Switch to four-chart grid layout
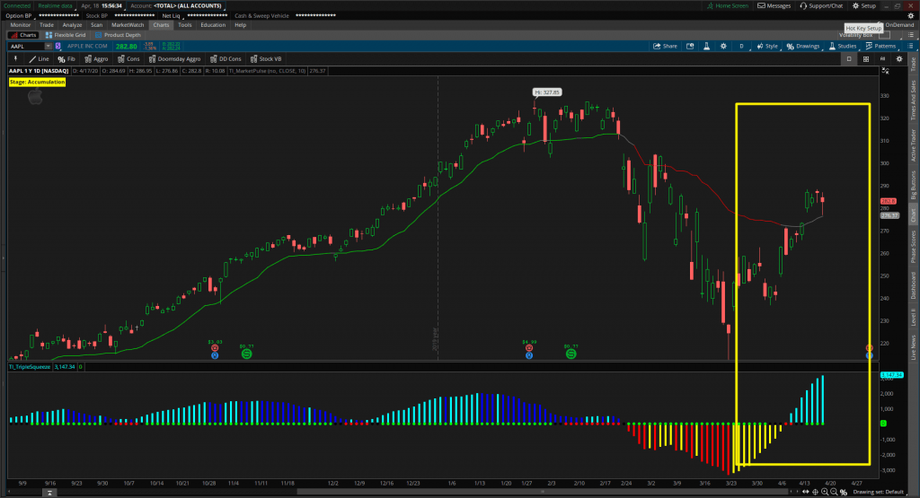This screenshot has height=498, width=920. pyautogui.click(x=865, y=58)
